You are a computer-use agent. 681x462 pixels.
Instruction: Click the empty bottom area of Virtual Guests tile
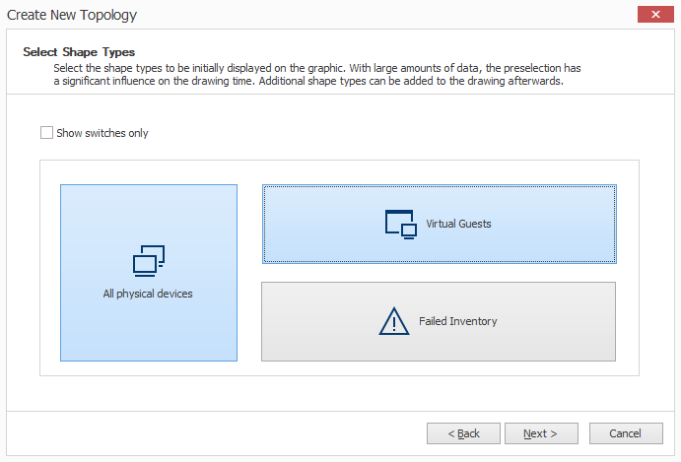(x=440, y=252)
